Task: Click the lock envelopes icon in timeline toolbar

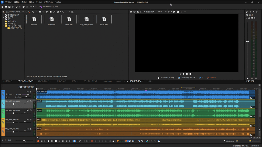Action: coord(113,141)
